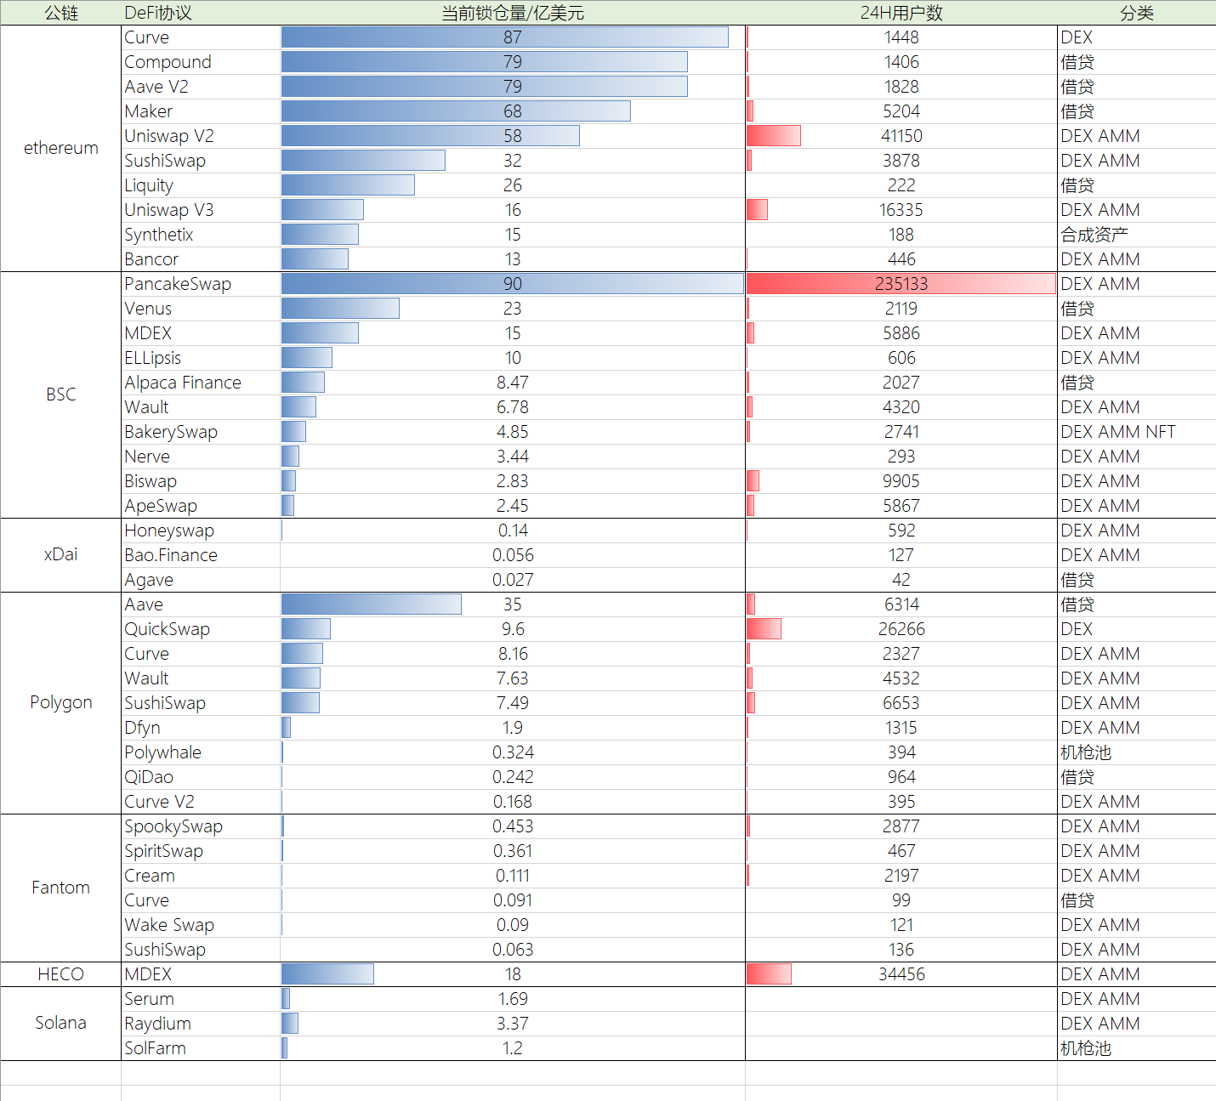Click the locked value 0.453 cell
Viewport: 1216px width, 1101px height.
(x=513, y=826)
